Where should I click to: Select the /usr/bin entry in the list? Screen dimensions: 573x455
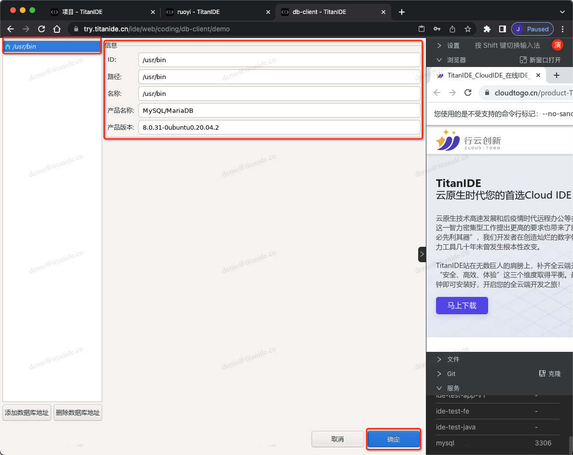point(52,46)
